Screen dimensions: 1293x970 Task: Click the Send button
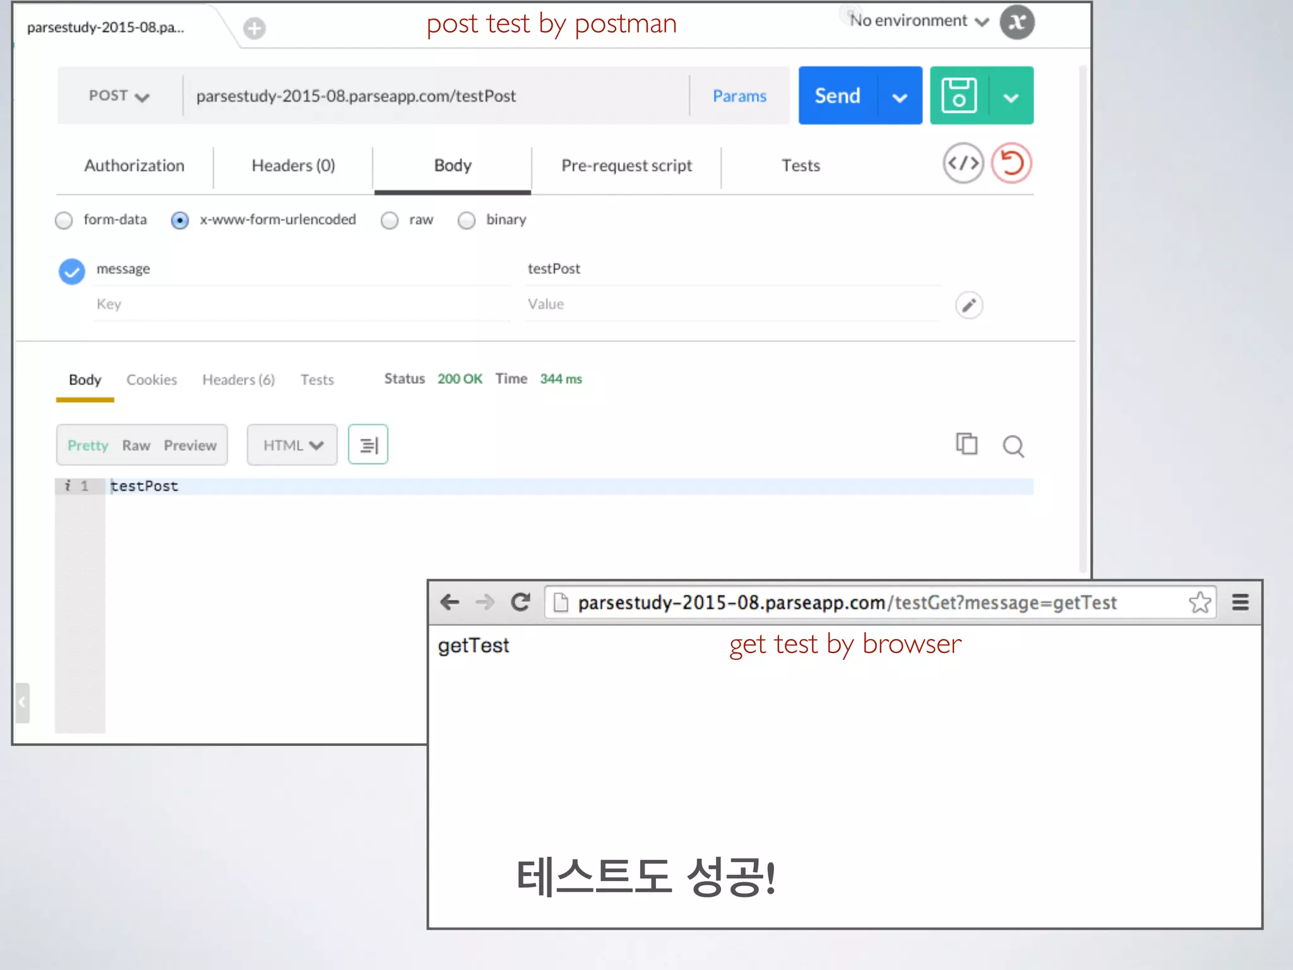tap(838, 95)
